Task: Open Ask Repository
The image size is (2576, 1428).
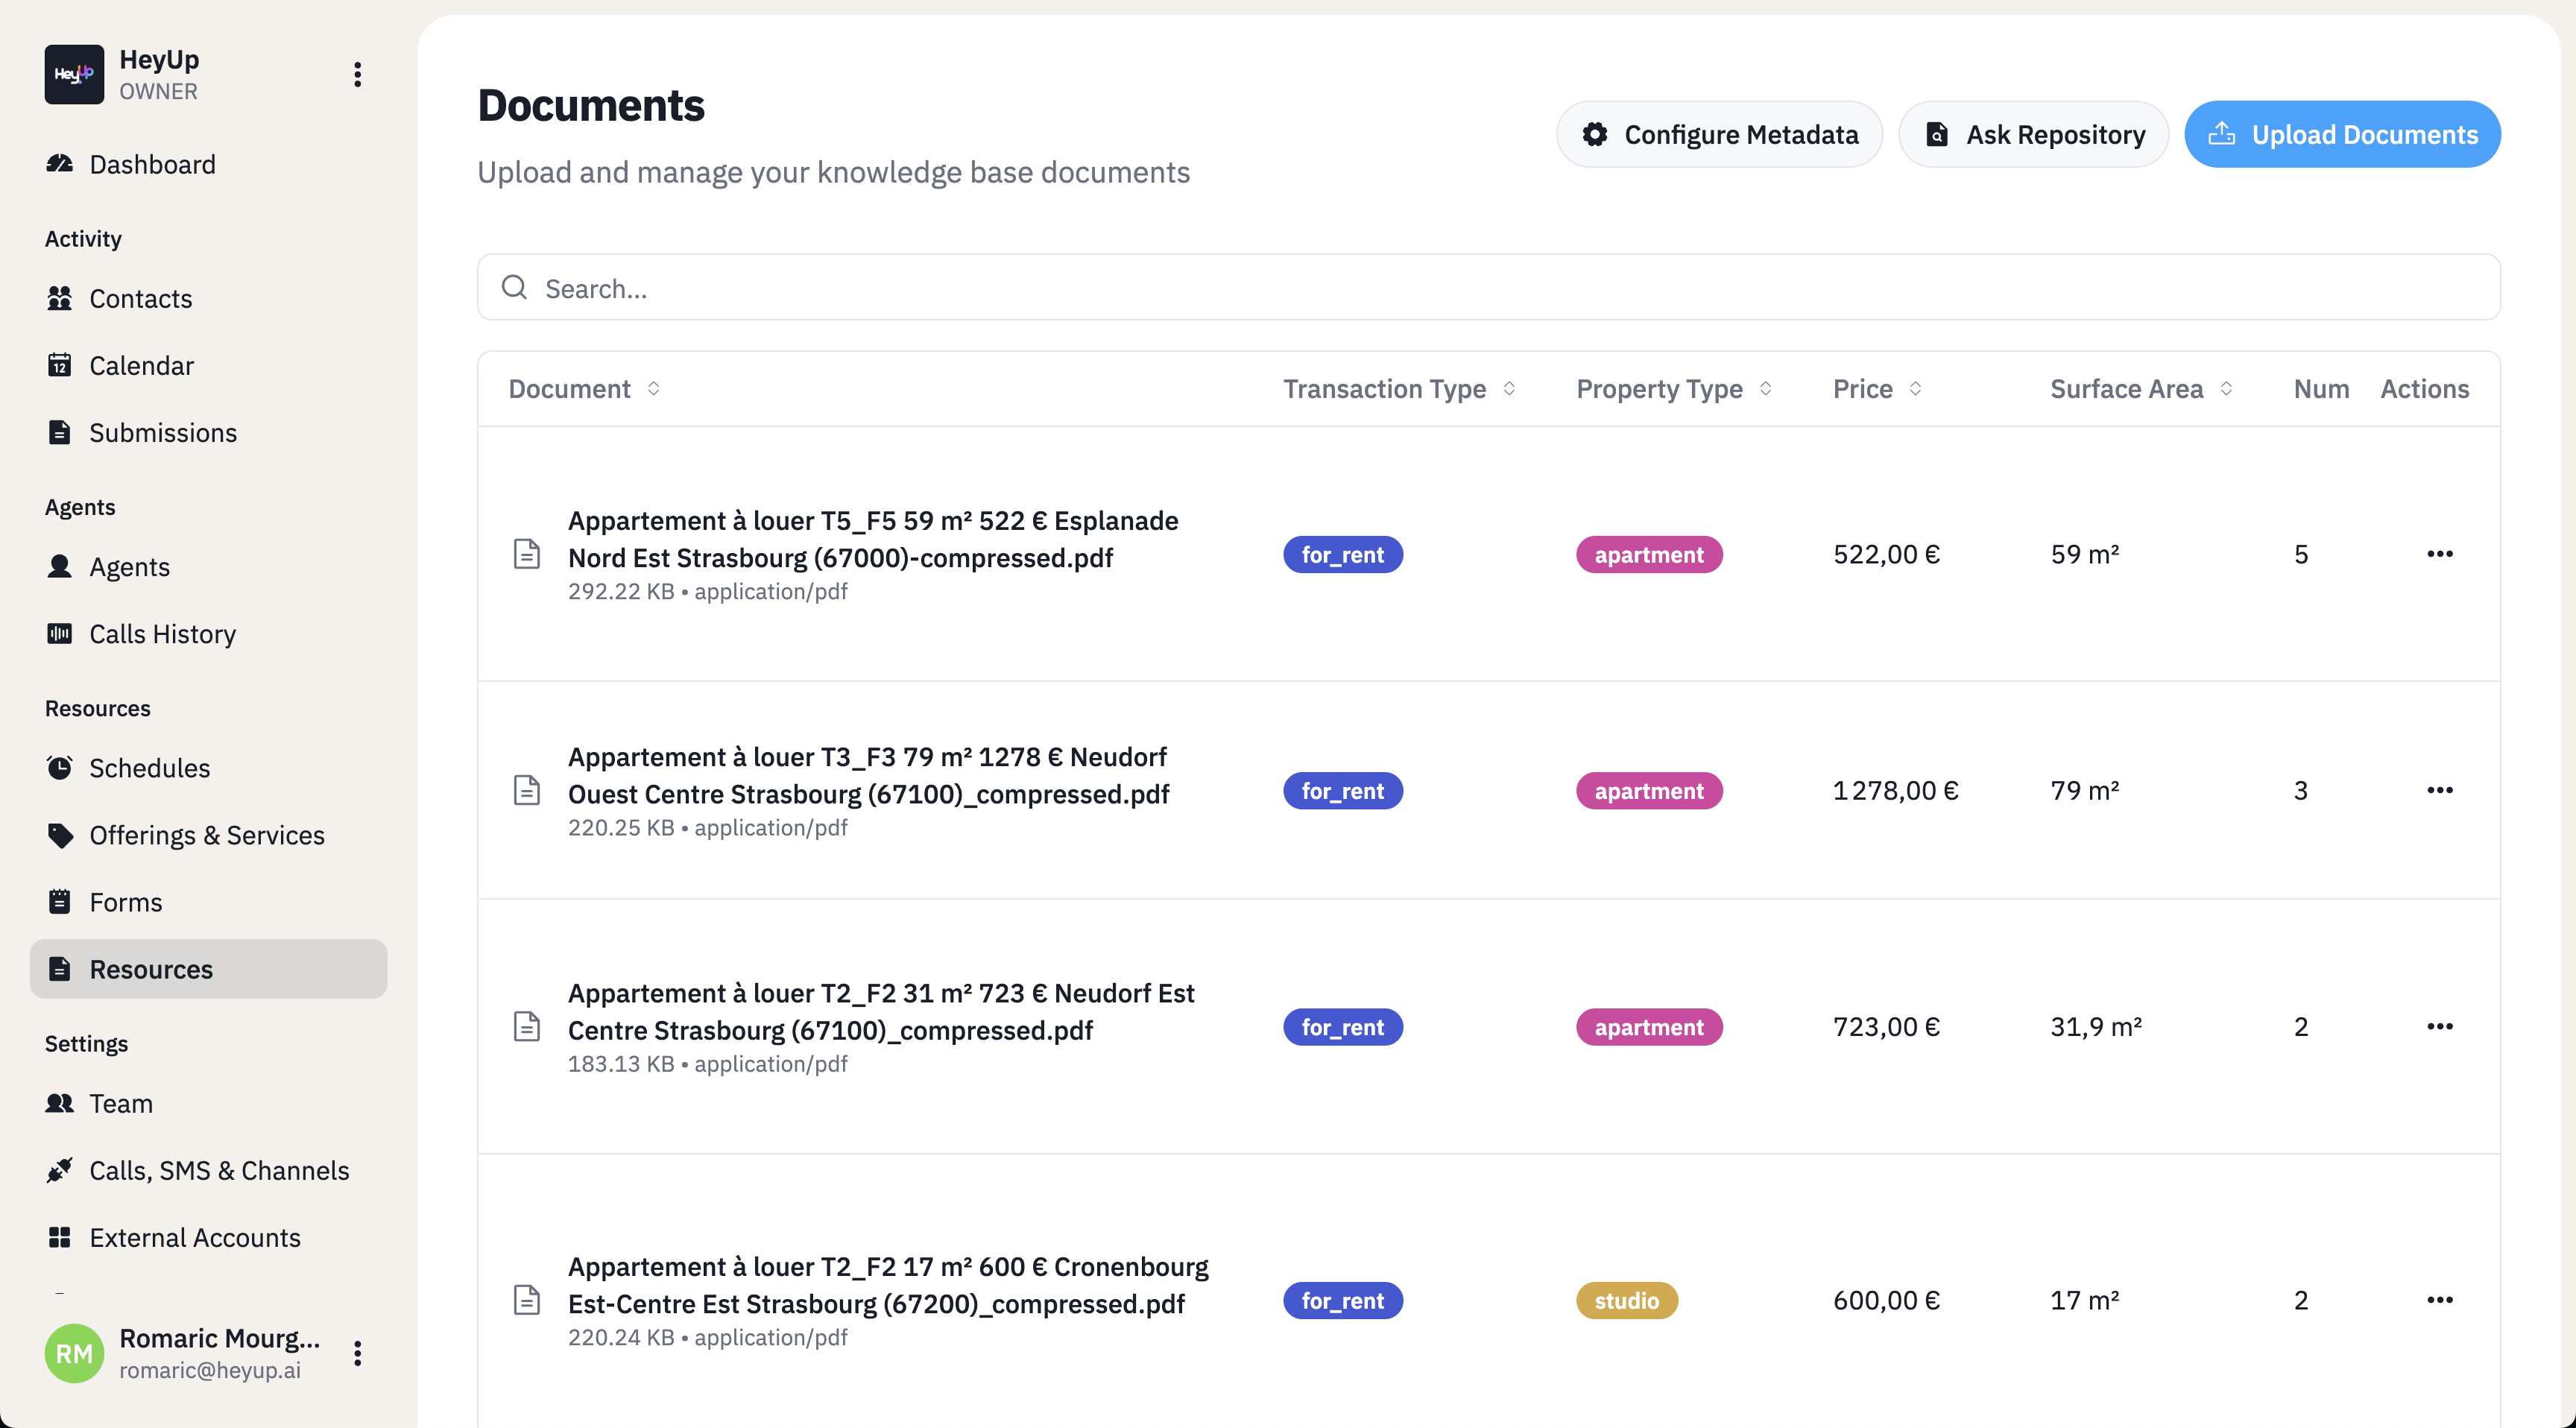Action: pos(2033,133)
